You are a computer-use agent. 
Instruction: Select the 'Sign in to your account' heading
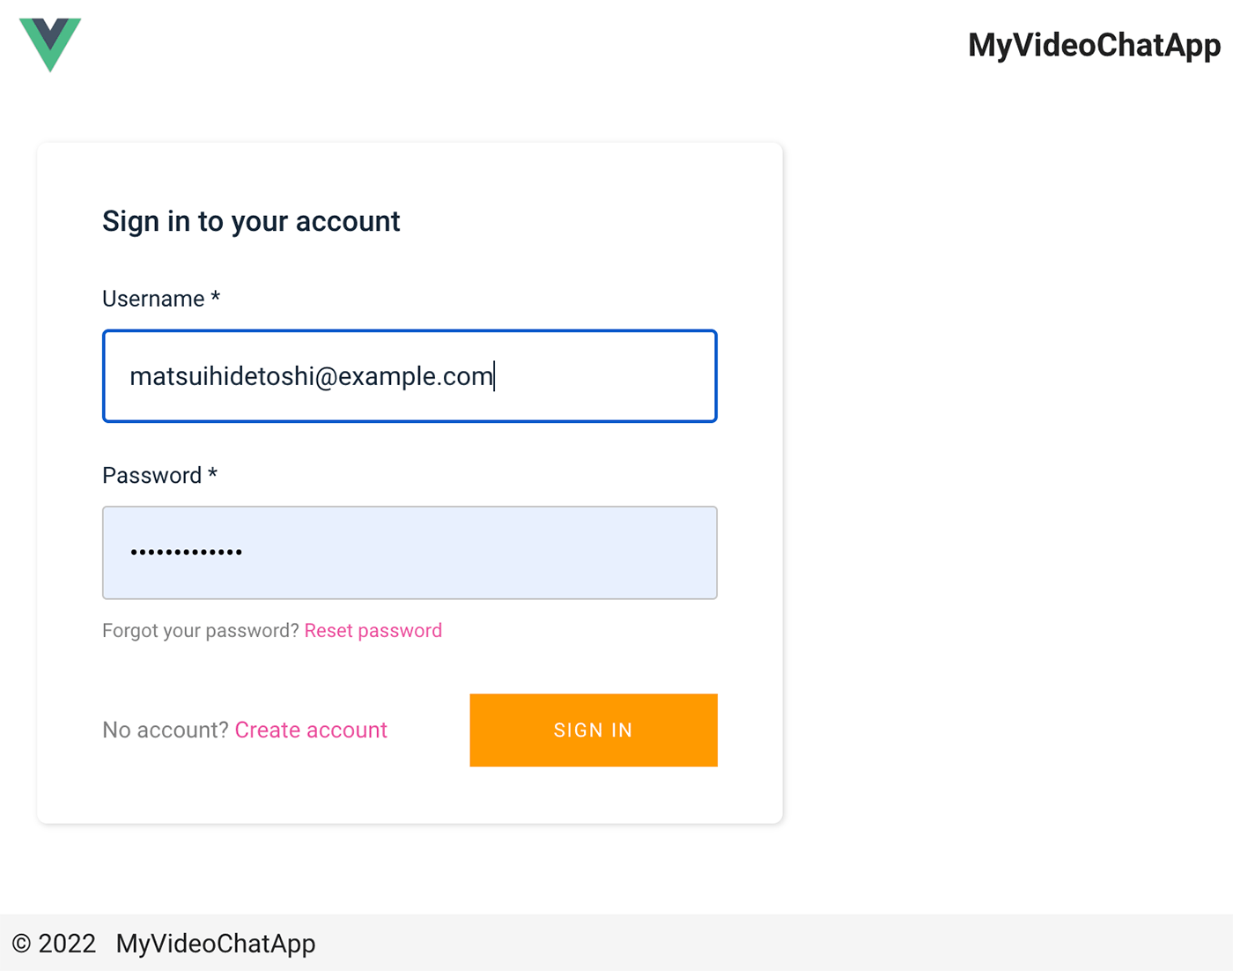coord(251,221)
